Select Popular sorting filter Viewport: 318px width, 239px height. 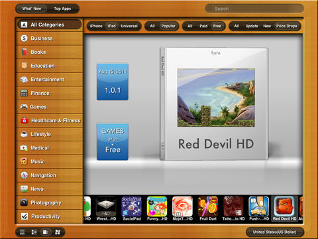168,26
